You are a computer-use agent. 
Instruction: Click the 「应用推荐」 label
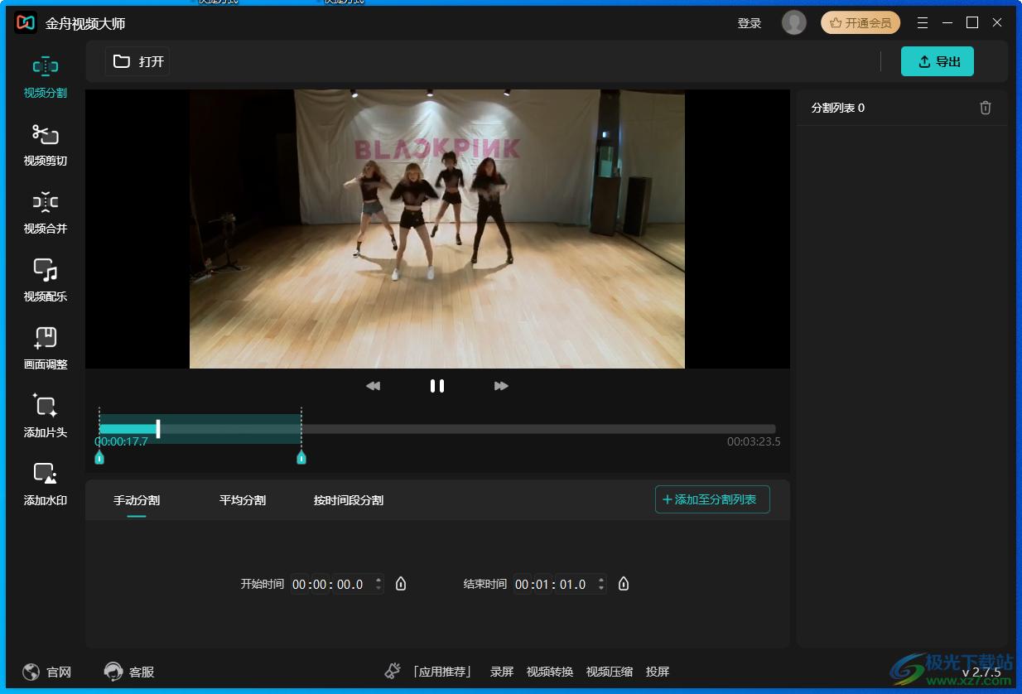coord(442,672)
